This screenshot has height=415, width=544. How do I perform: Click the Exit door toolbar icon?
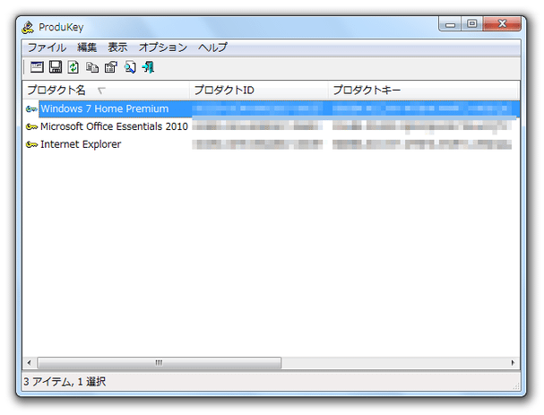148,67
